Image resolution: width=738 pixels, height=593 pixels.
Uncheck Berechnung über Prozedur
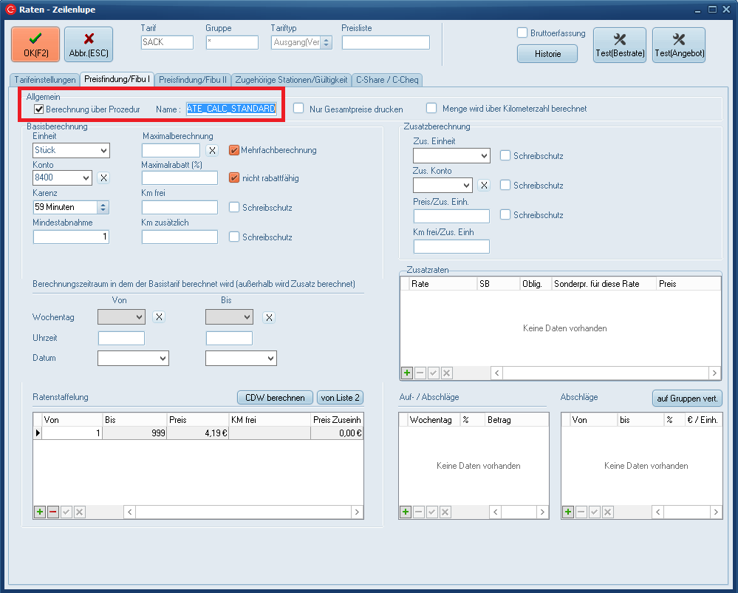point(39,109)
